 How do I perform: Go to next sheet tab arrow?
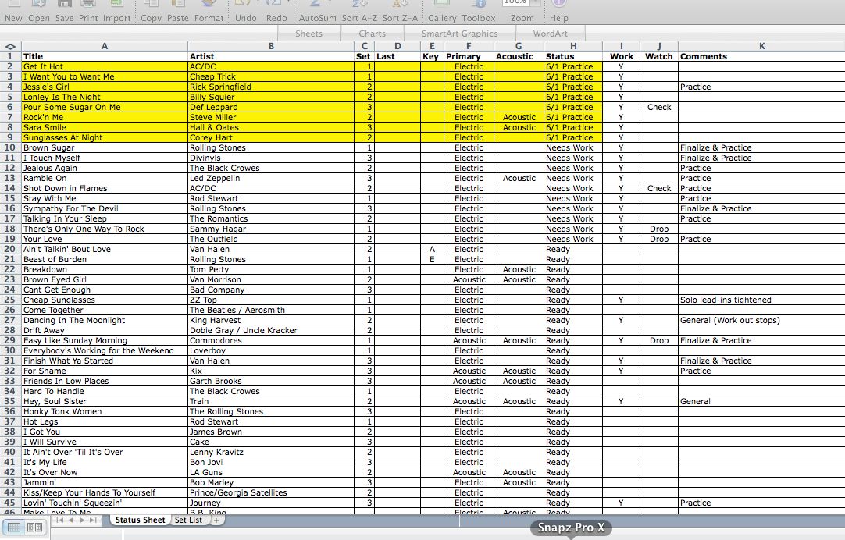pos(82,520)
